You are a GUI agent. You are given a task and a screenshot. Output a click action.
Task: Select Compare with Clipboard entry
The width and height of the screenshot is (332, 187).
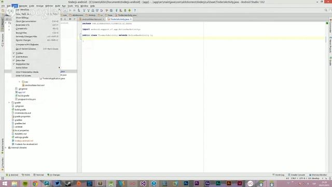coord(36,45)
